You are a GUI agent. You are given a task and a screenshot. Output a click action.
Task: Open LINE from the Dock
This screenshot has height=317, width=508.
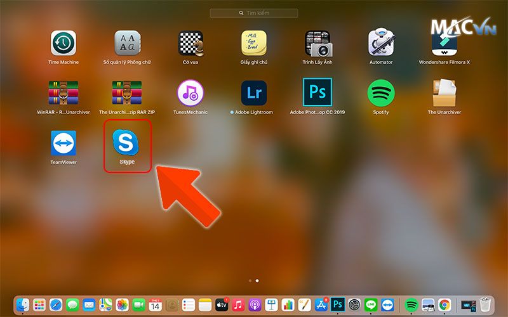click(371, 305)
